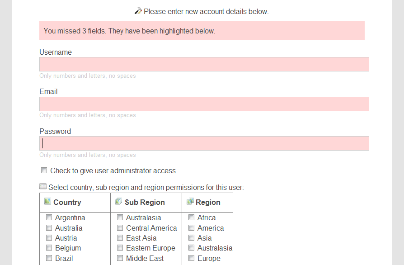Screen dimensions: 404x265
Task: Tick the Central America sub region checkbox
Action: point(120,227)
